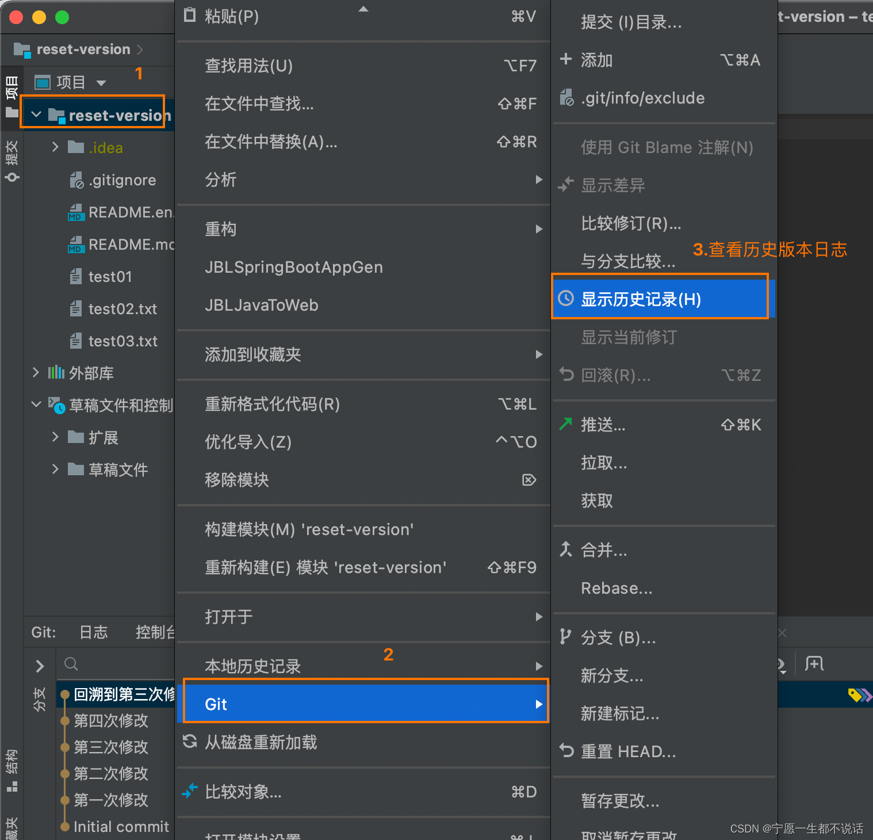Image resolution: width=873 pixels, height=840 pixels.
Task: Click the merge icon beside 合并
Action: [566, 549]
